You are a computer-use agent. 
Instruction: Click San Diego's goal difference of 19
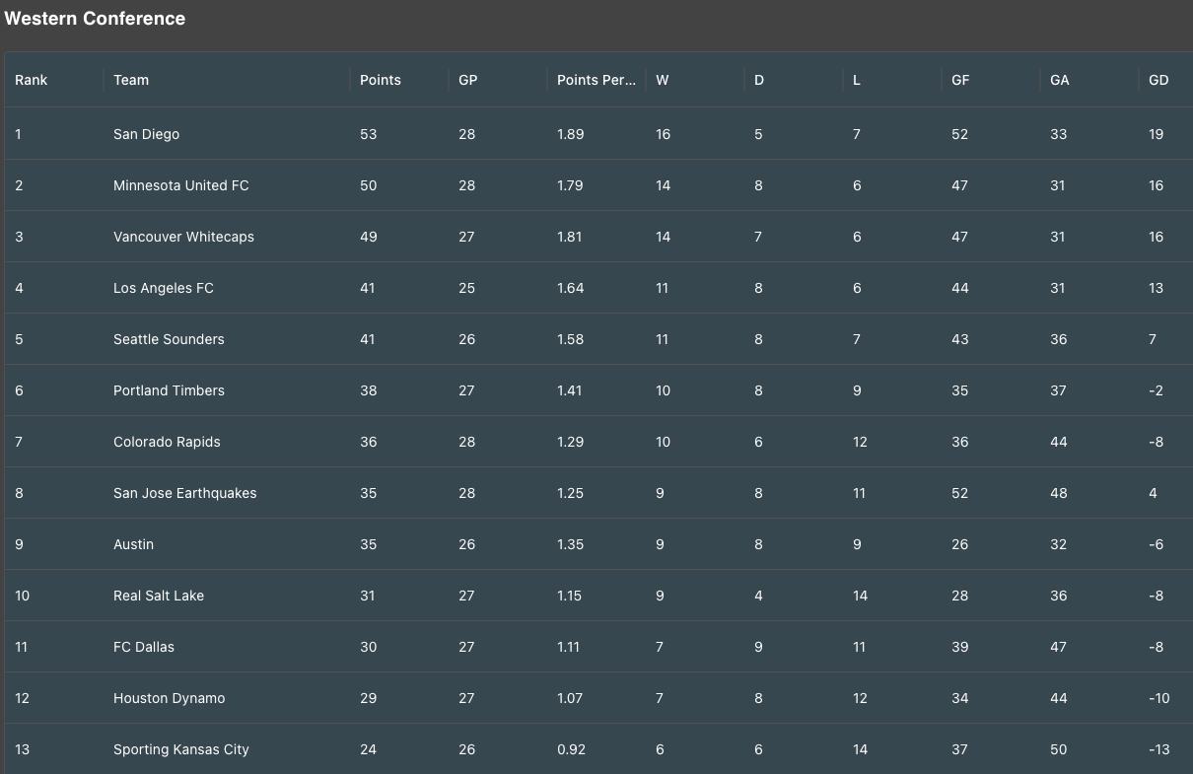pyautogui.click(x=1157, y=134)
